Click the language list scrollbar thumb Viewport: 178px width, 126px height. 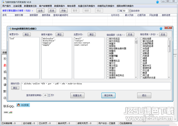tap(169, 46)
